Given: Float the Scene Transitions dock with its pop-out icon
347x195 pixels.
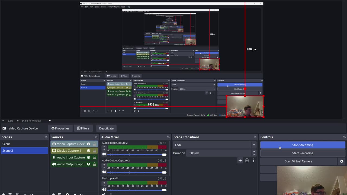Looking at the screenshot, I should 255,137.
